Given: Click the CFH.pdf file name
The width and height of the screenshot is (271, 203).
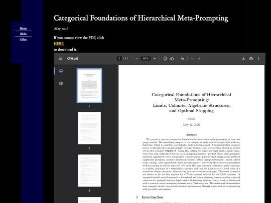Looking at the screenshot, I should click(x=73, y=59).
